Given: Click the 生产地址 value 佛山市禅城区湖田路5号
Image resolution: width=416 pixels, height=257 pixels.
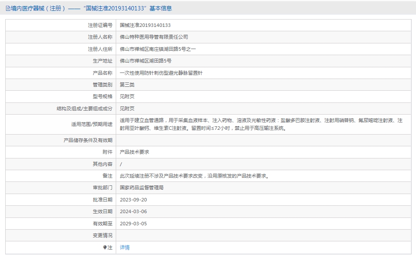Looking at the screenshot, I should pos(146,61).
